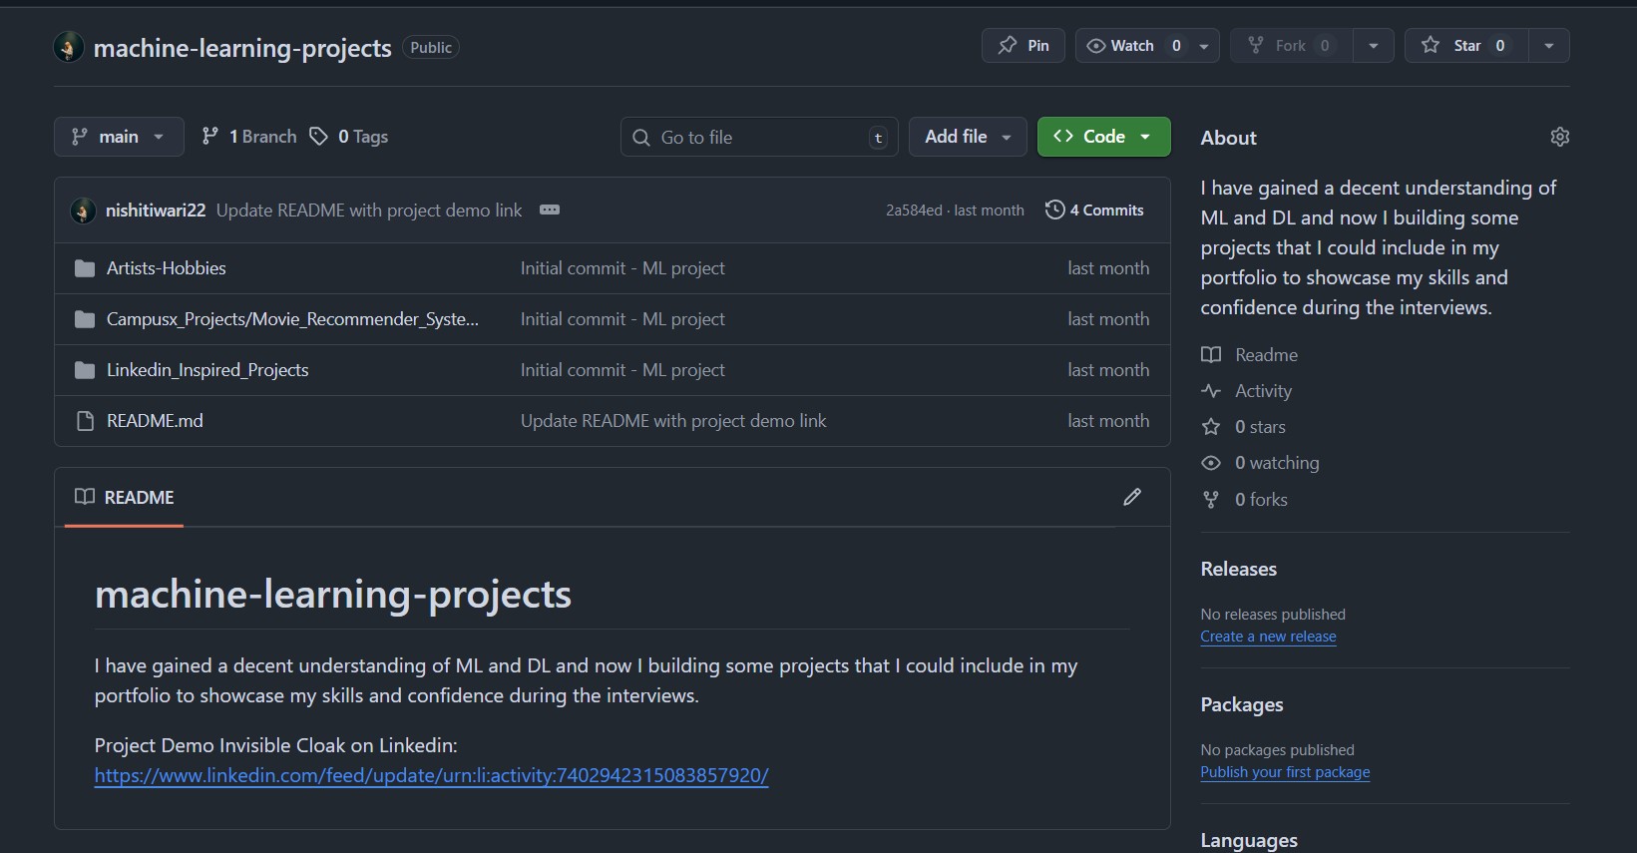Click the star icon on the Star button
The height and width of the screenshot is (853, 1637).
tap(1431, 45)
